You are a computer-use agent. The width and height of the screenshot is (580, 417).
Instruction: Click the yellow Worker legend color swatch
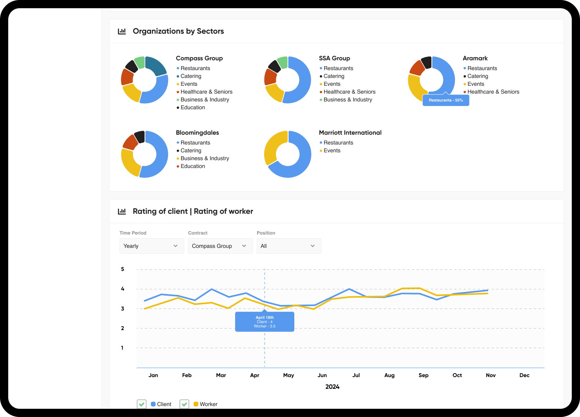click(196, 404)
